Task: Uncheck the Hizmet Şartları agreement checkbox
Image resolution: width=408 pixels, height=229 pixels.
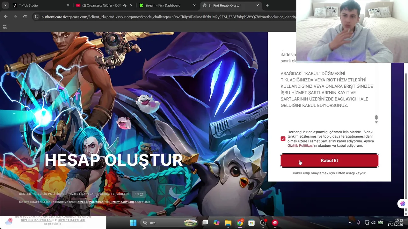Action: coord(283,139)
